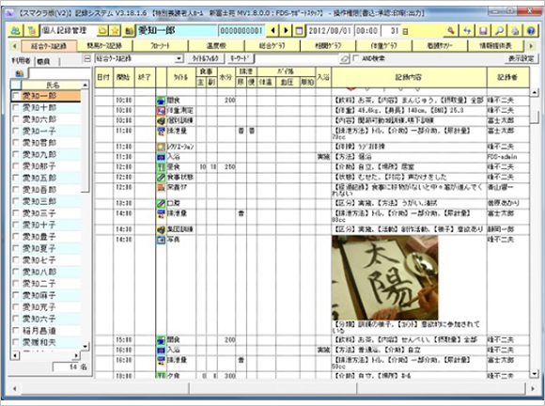Click the printer icon in top toolbar

point(515,31)
